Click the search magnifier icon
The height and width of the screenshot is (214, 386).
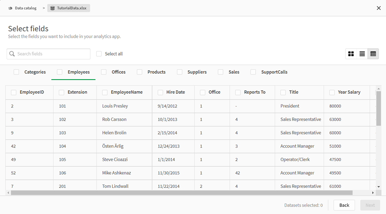(x=12, y=54)
